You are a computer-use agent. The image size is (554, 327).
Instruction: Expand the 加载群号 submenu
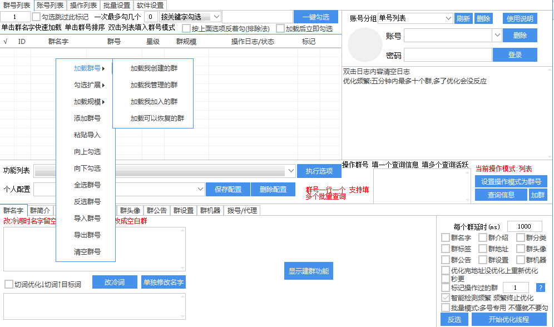pyautogui.click(x=88, y=68)
